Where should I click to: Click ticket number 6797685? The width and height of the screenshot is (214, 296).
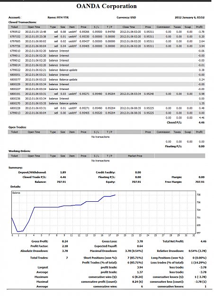15,41
